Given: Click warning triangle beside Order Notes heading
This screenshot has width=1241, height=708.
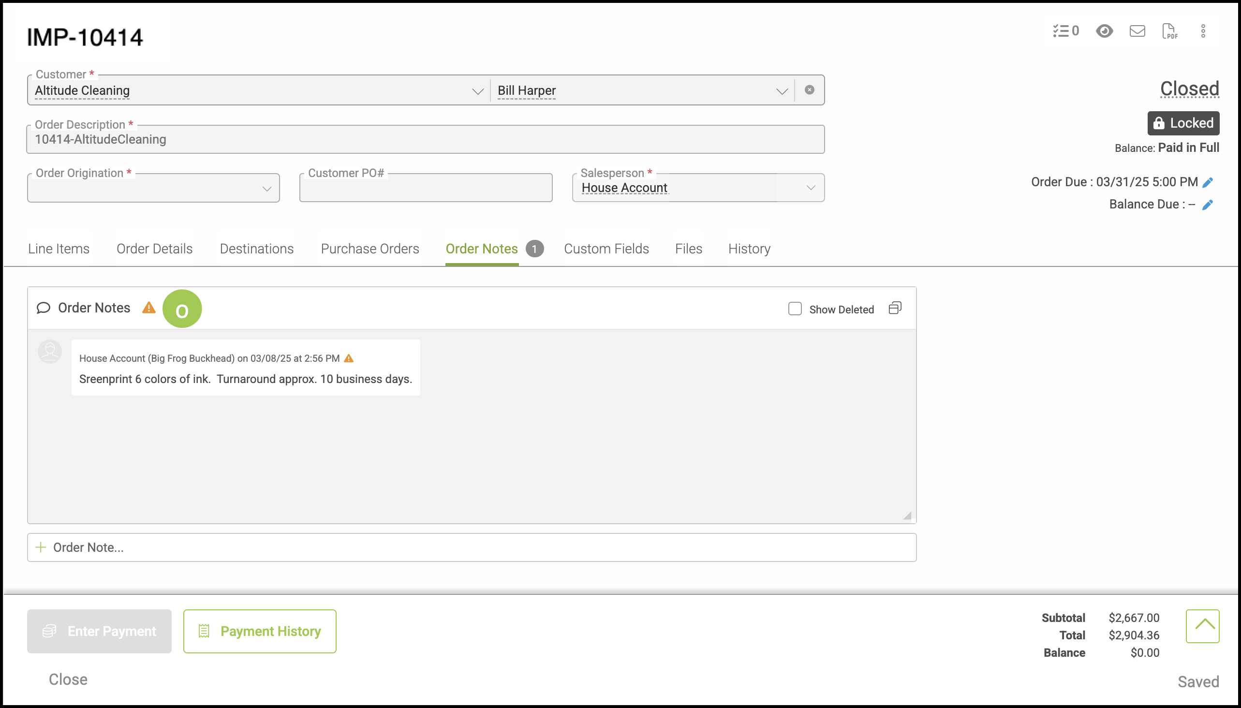Looking at the screenshot, I should click(x=149, y=308).
